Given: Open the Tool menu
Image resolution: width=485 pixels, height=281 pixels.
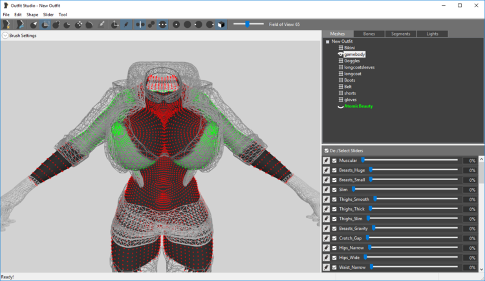Looking at the screenshot, I should 63,14.
